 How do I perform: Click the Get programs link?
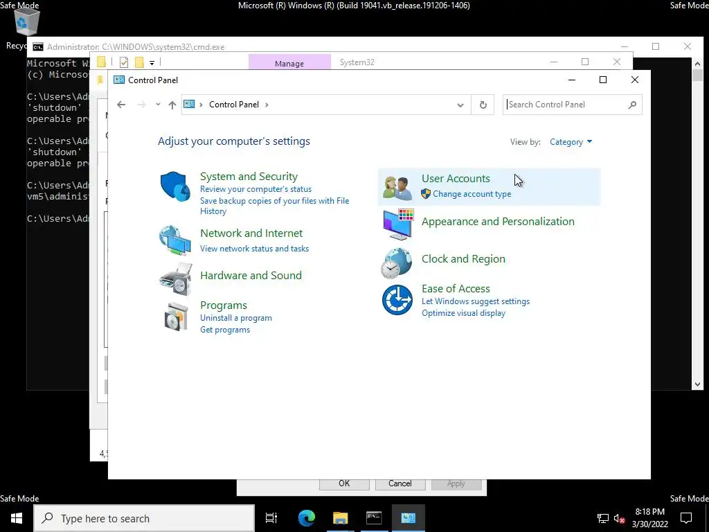coord(225,330)
